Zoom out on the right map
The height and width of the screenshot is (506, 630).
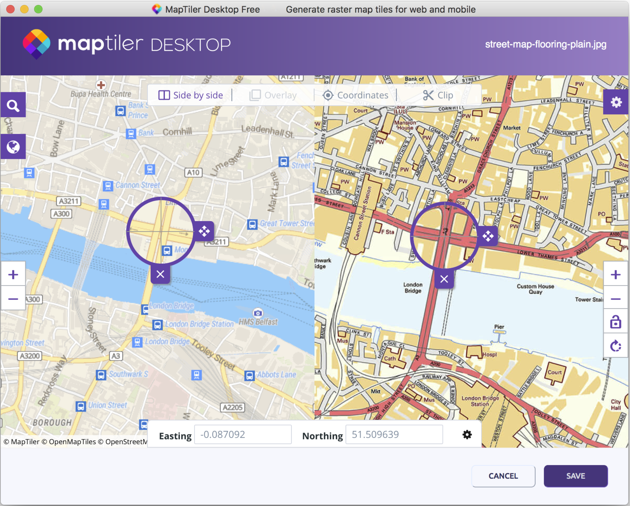pos(615,299)
